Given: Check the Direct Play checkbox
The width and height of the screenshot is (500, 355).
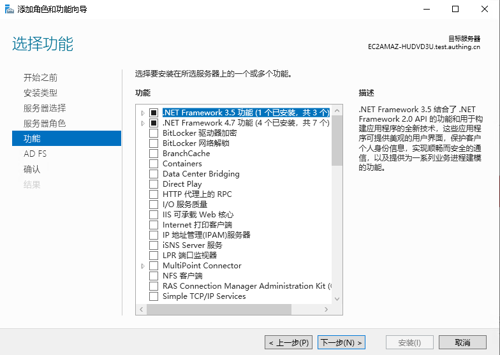Looking at the screenshot, I should 154,184.
